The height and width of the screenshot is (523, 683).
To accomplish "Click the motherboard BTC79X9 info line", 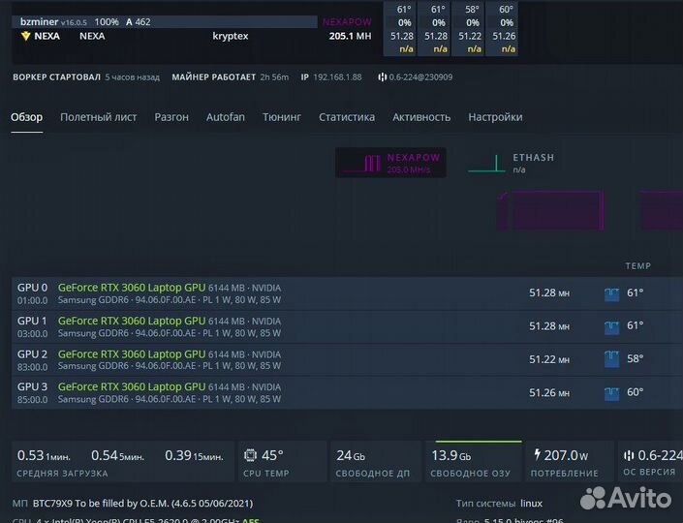I will pyautogui.click(x=133, y=504).
